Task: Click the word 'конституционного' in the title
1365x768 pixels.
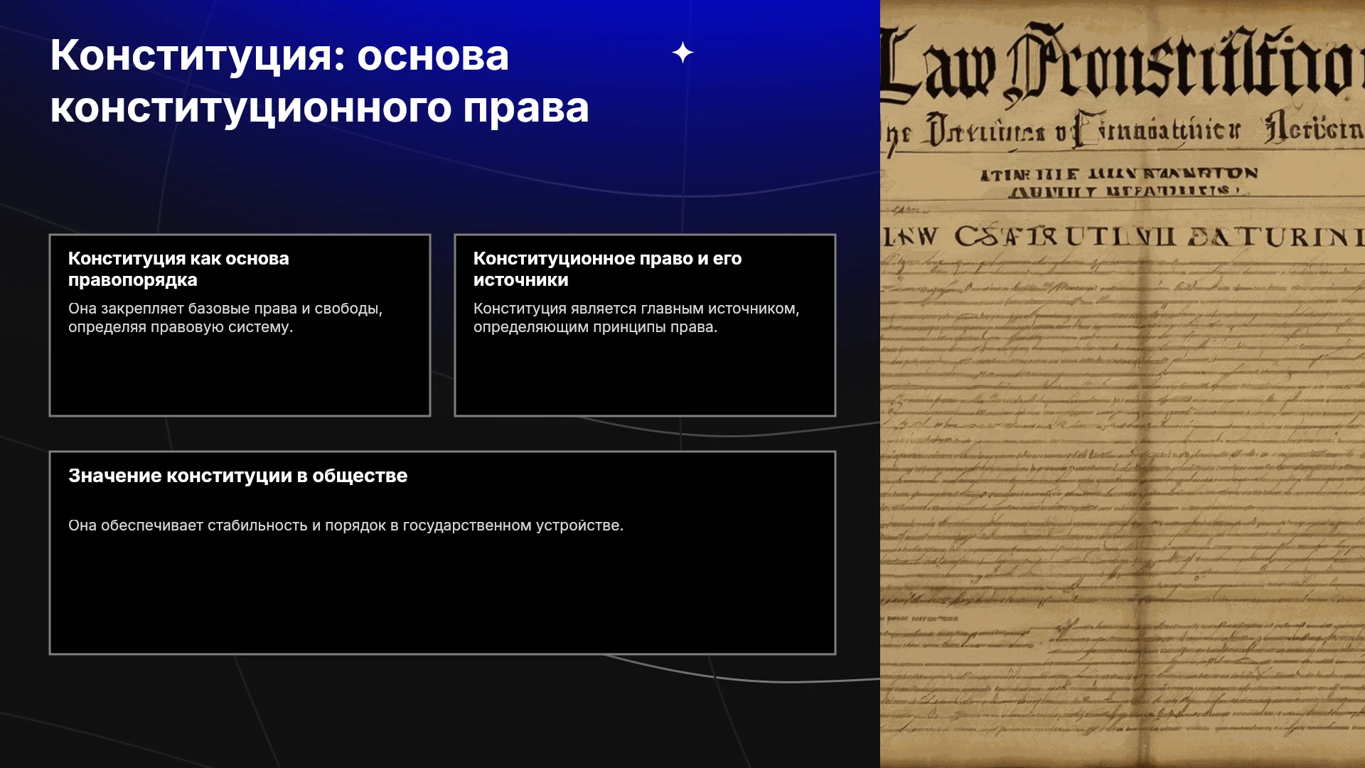Action: pos(251,108)
